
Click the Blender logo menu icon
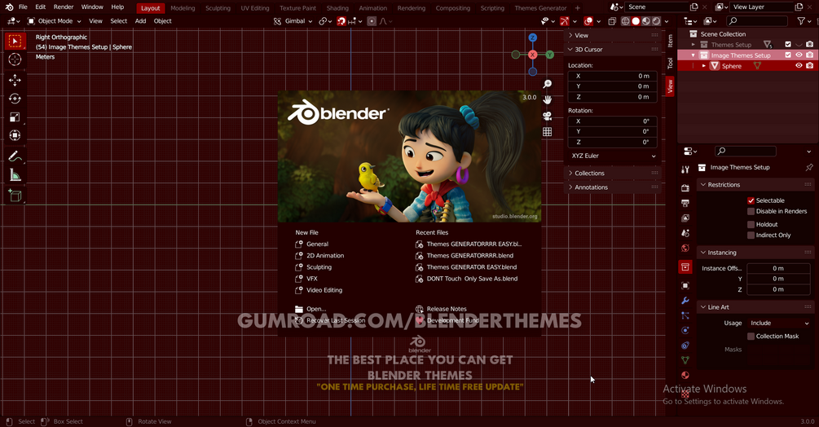(9, 7)
